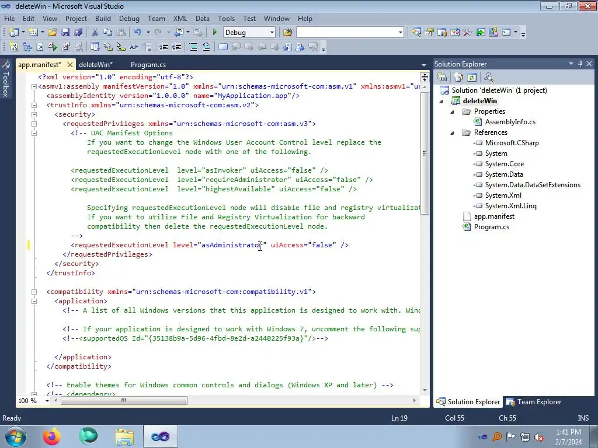Viewport: 598px width, 448px height.
Task: Collapse the UAC Manifest Options comment block
Action: pyautogui.click(x=34, y=133)
